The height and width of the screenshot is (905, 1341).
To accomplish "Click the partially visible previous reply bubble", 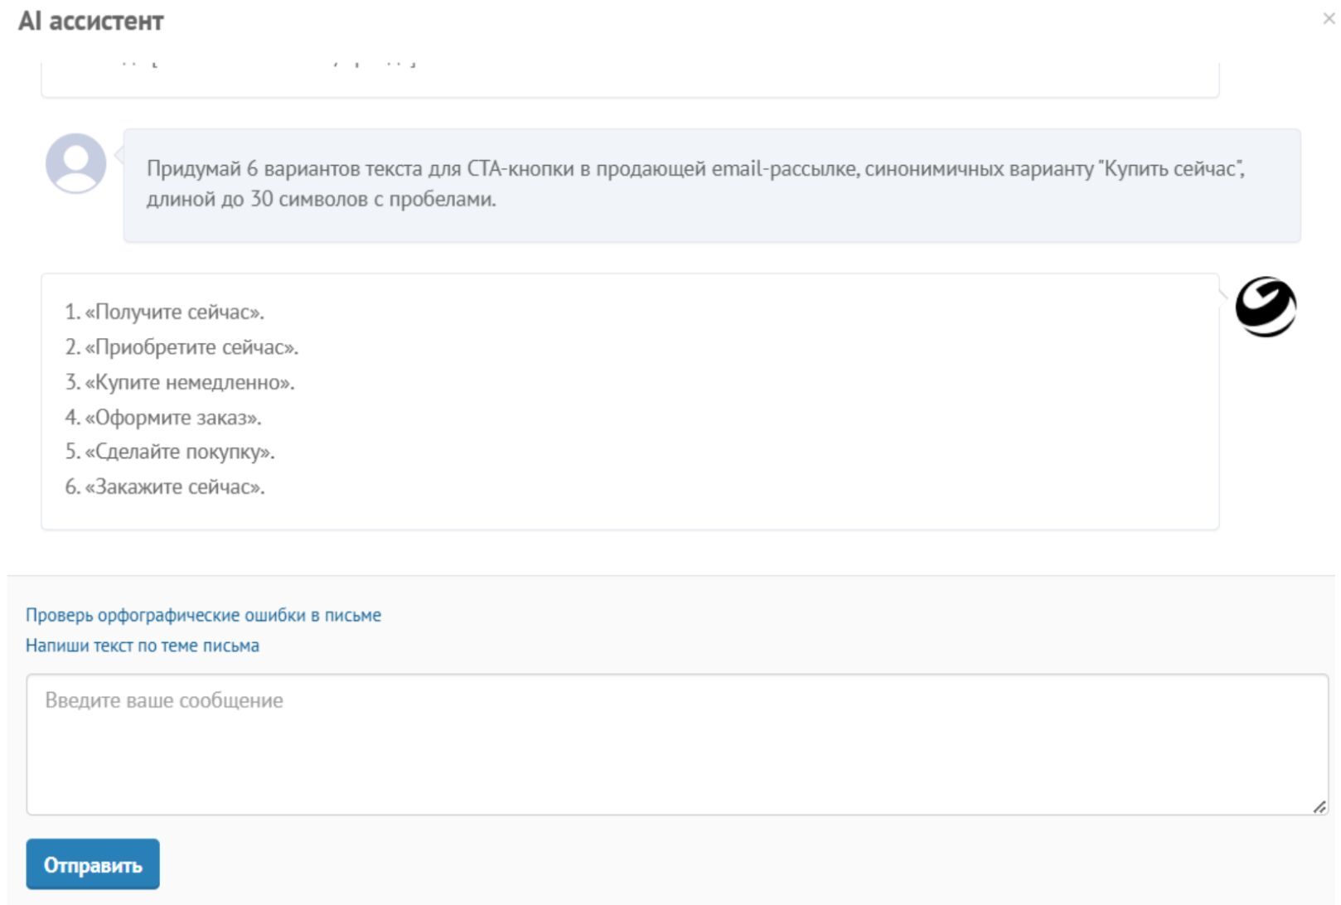I will pos(630,79).
